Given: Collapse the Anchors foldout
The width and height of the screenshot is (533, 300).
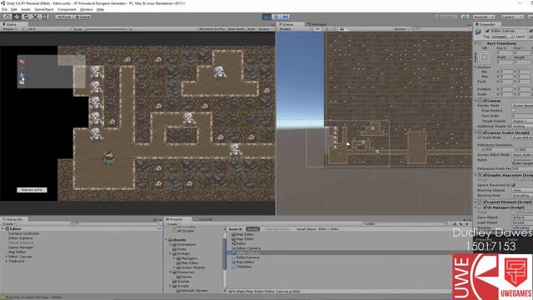Looking at the screenshot, I should coord(476,67).
